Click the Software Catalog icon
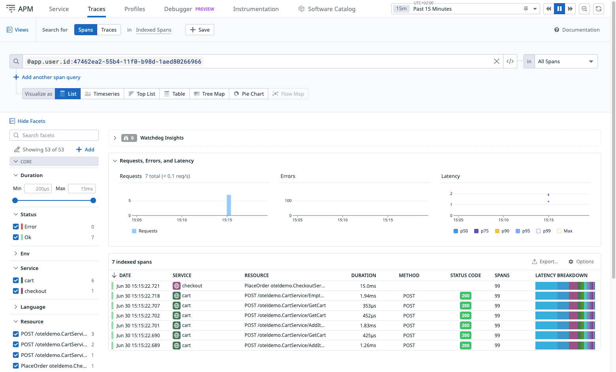The image size is (616, 372). click(x=301, y=9)
